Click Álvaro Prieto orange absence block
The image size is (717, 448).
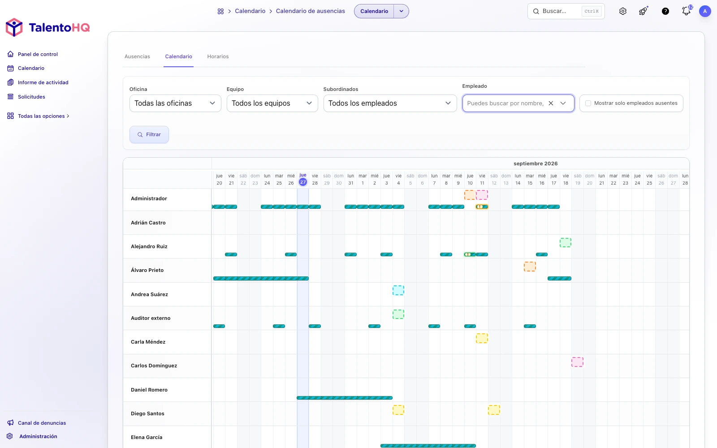pyautogui.click(x=530, y=267)
